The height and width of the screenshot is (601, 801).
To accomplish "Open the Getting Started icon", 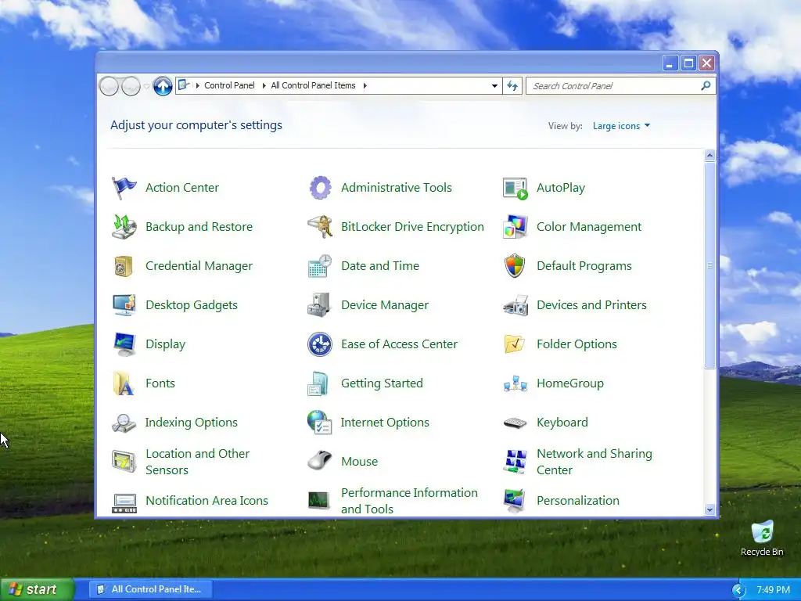I will tap(319, 383).
